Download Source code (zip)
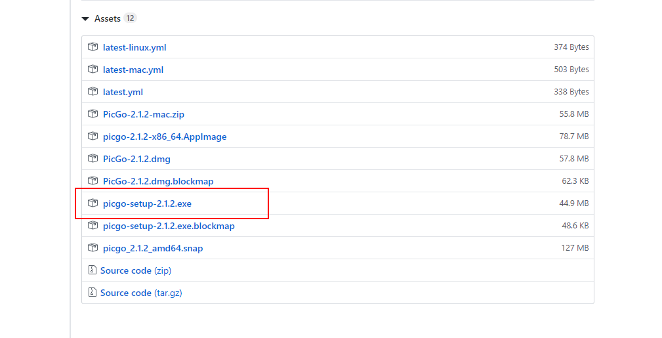Screen dimensions: 662x338 tap(136, 270)
